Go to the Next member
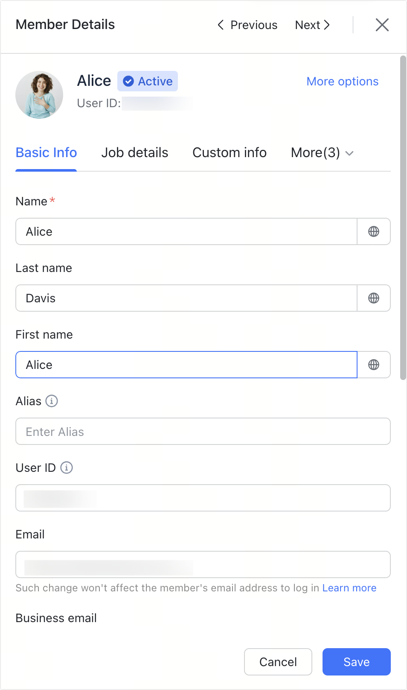This screenshot has height=690, width=407. coord(313,25)
